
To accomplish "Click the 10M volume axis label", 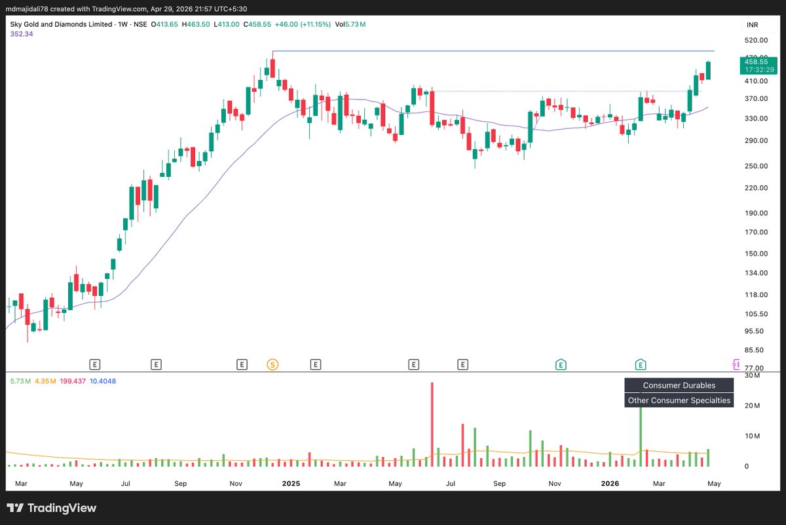I will [751, 436].
